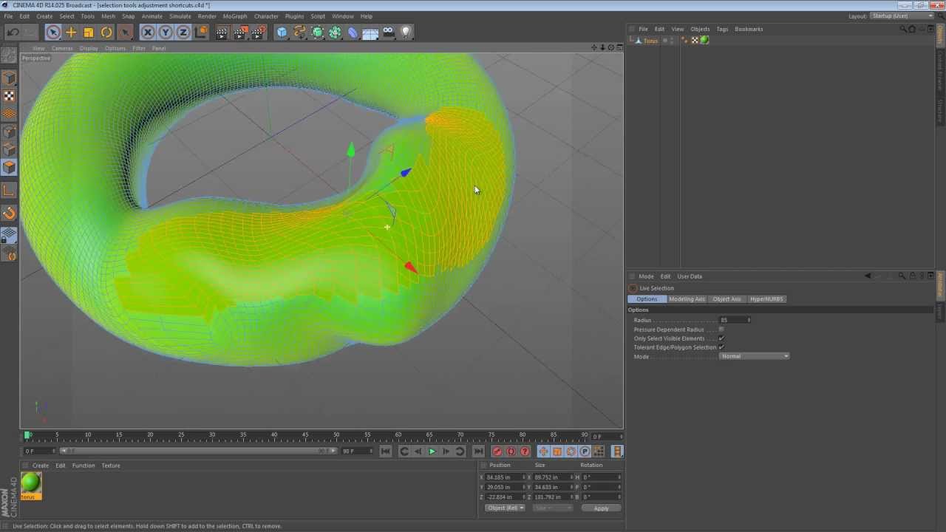The image size is (946, 532).
Task: Switch to the Modeling Axis tab
Action: pos(687,299)
